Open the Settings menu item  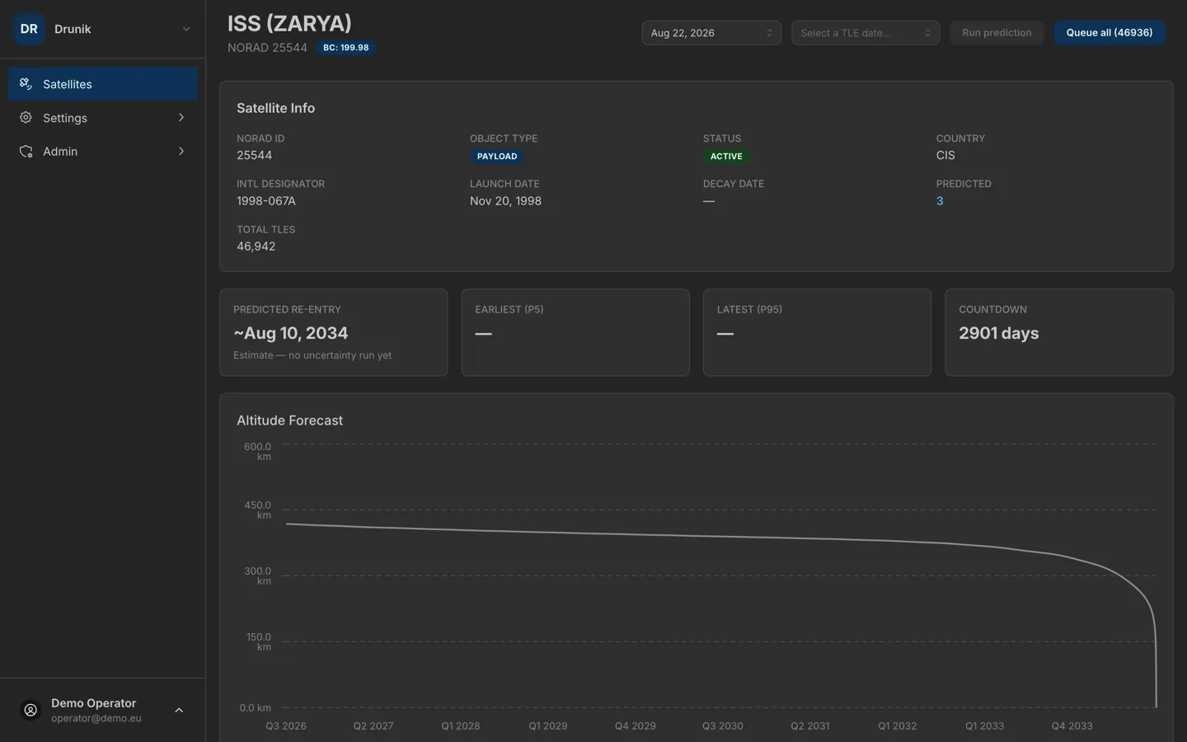click(x=103, y=118)
